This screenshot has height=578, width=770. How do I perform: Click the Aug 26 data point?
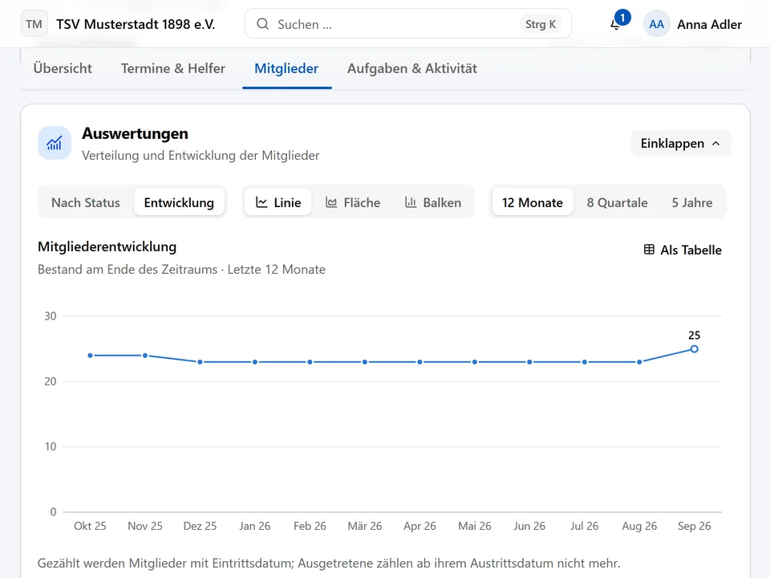click(639, 362)
